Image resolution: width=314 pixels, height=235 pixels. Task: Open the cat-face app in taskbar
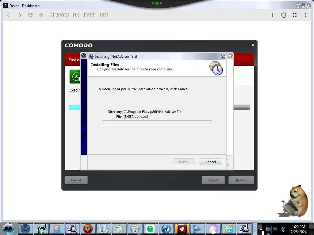click(x=25, y=229)
